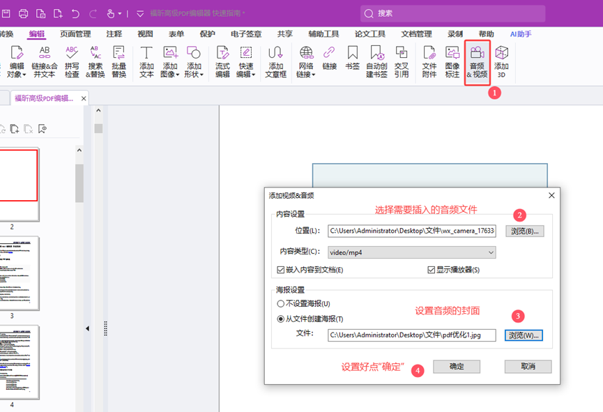Switch to the Page Management (页面管理) tab
Screen dimensions: 603x412
click(x=75, y=33)
